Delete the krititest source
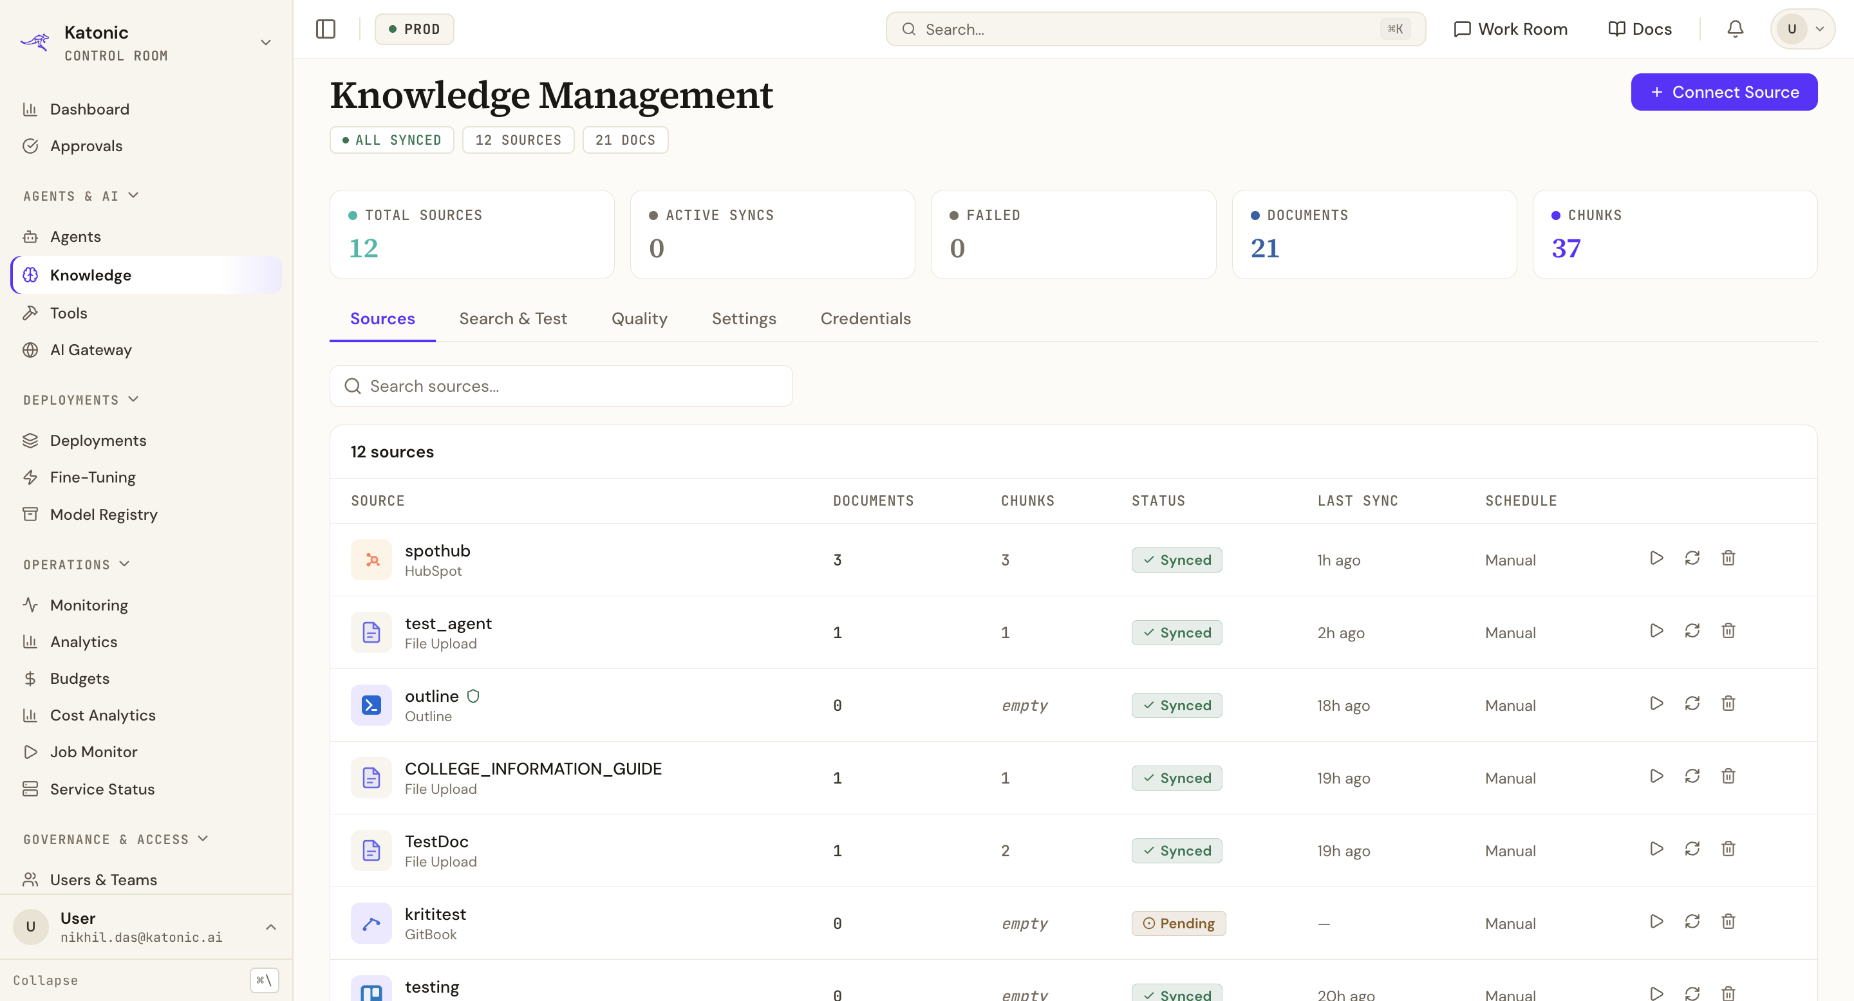 point(1728,921)
